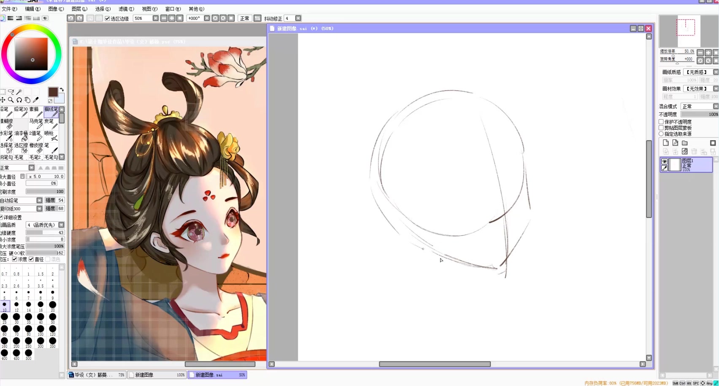Open the 图像 (C) menu
719x386 pixels.
(x=56, y=9)
